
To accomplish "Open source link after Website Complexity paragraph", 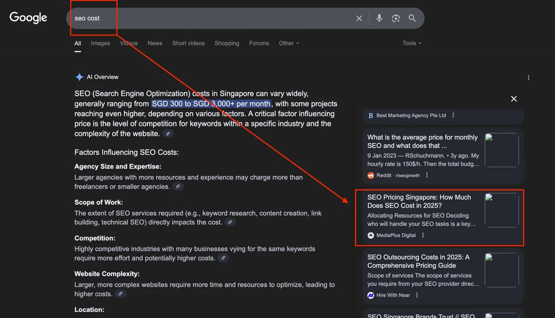I will 120,294.
